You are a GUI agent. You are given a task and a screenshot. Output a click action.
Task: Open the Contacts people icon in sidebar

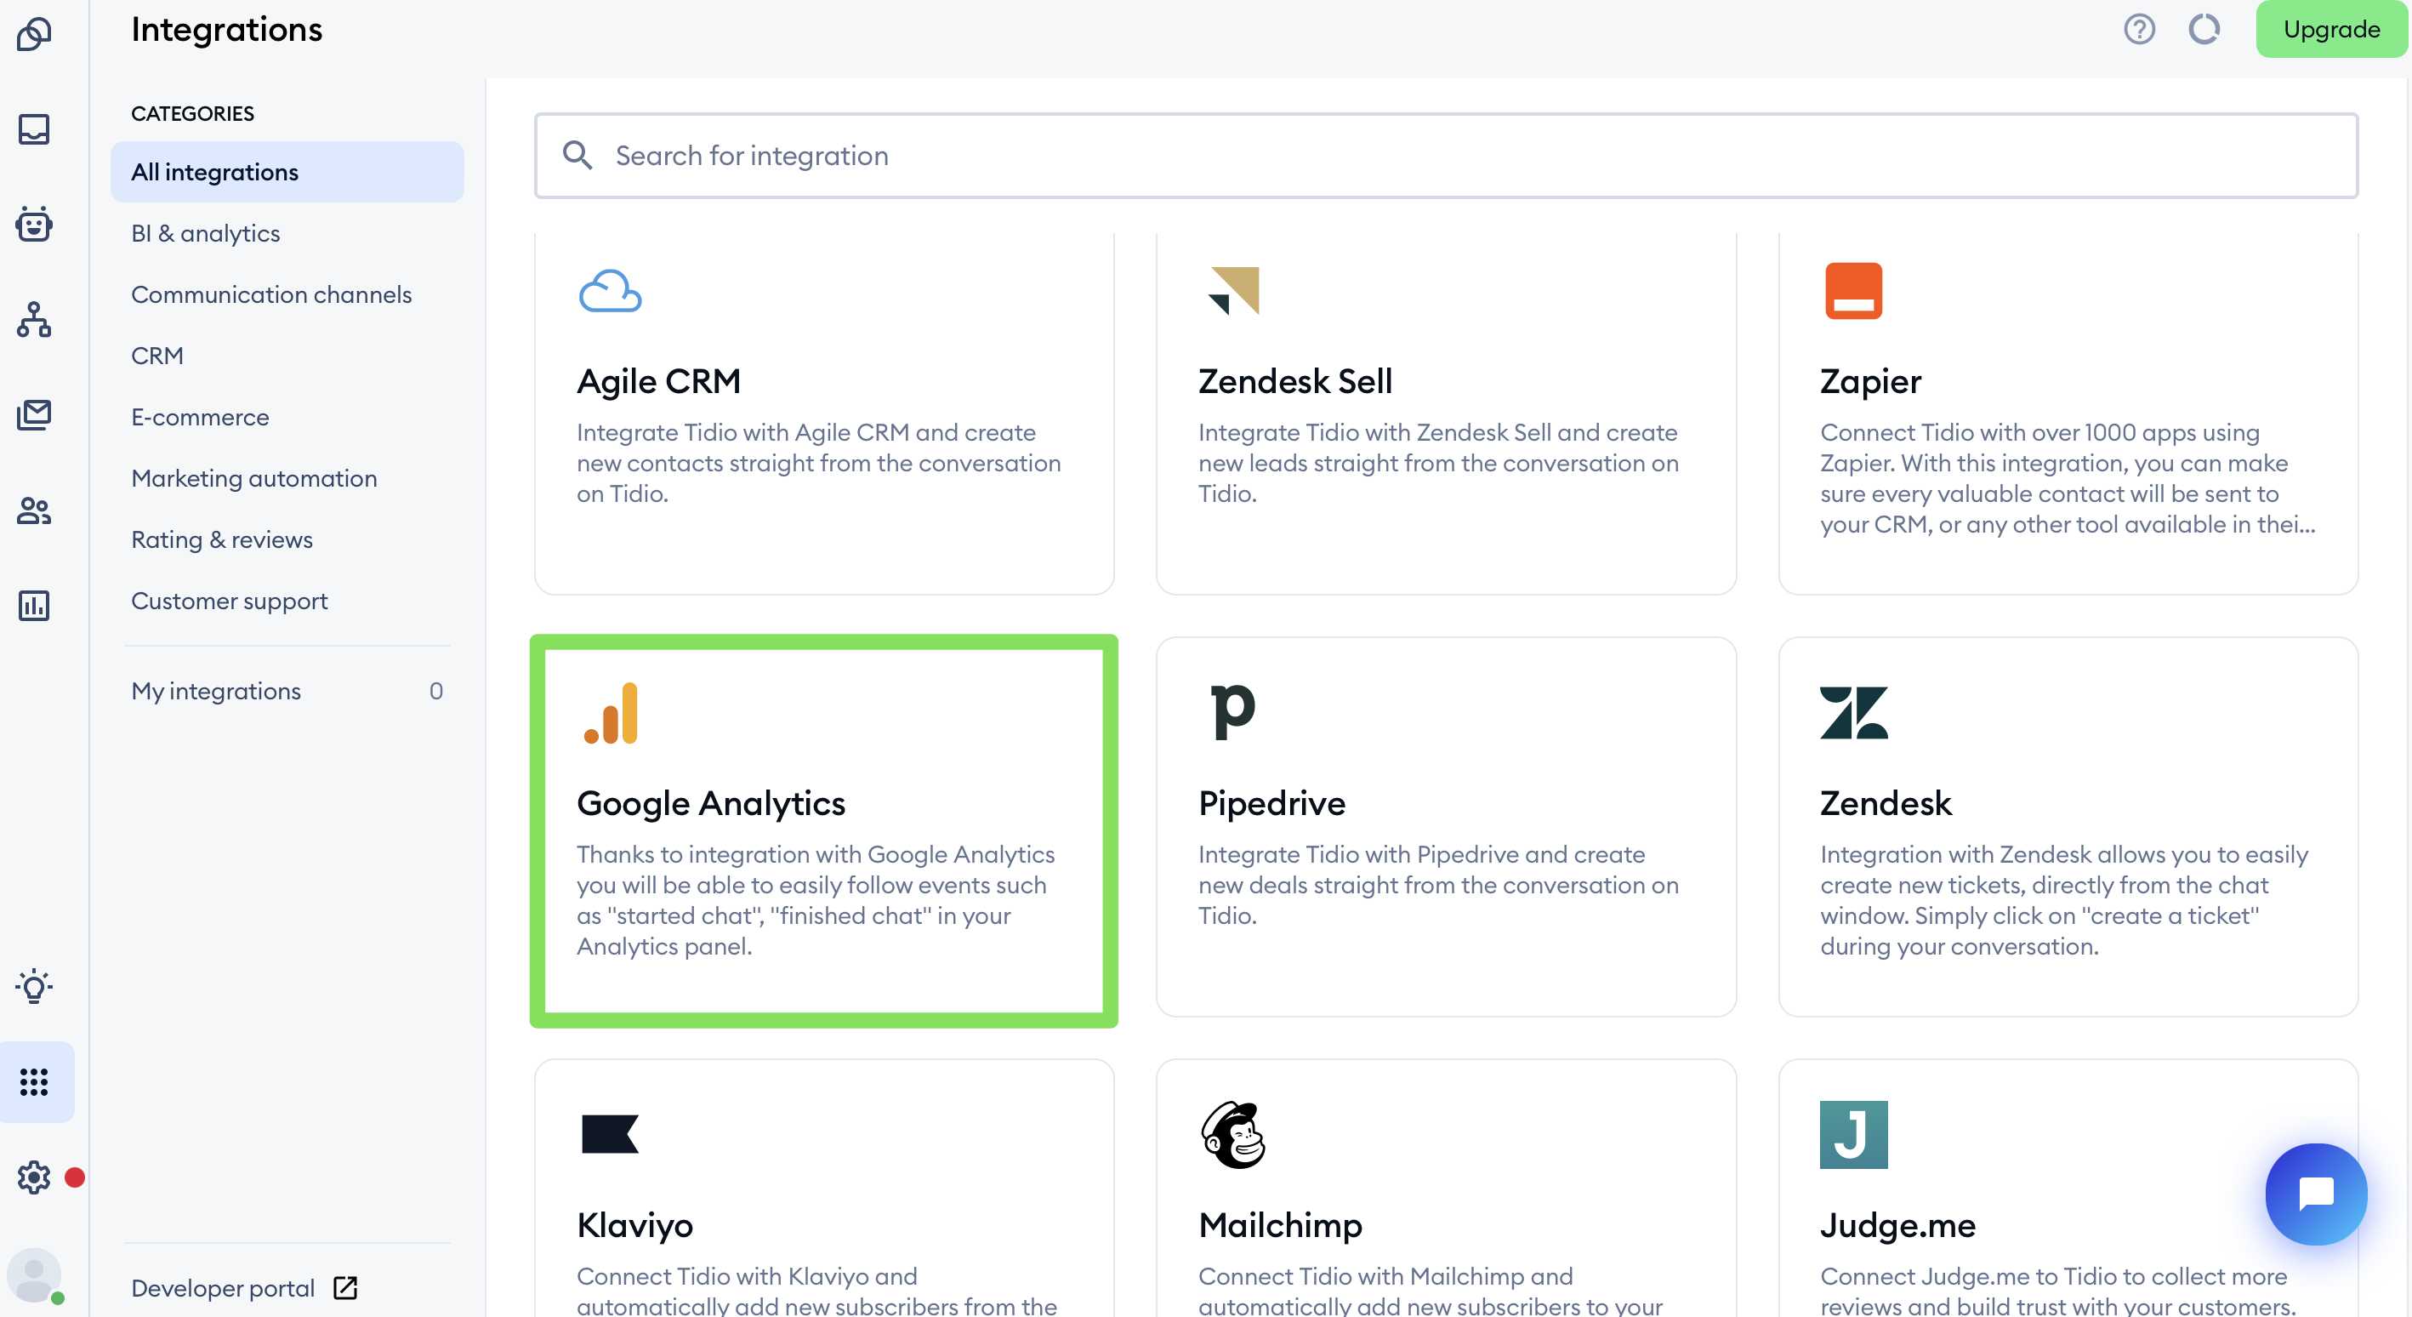[x=34, y=510]
